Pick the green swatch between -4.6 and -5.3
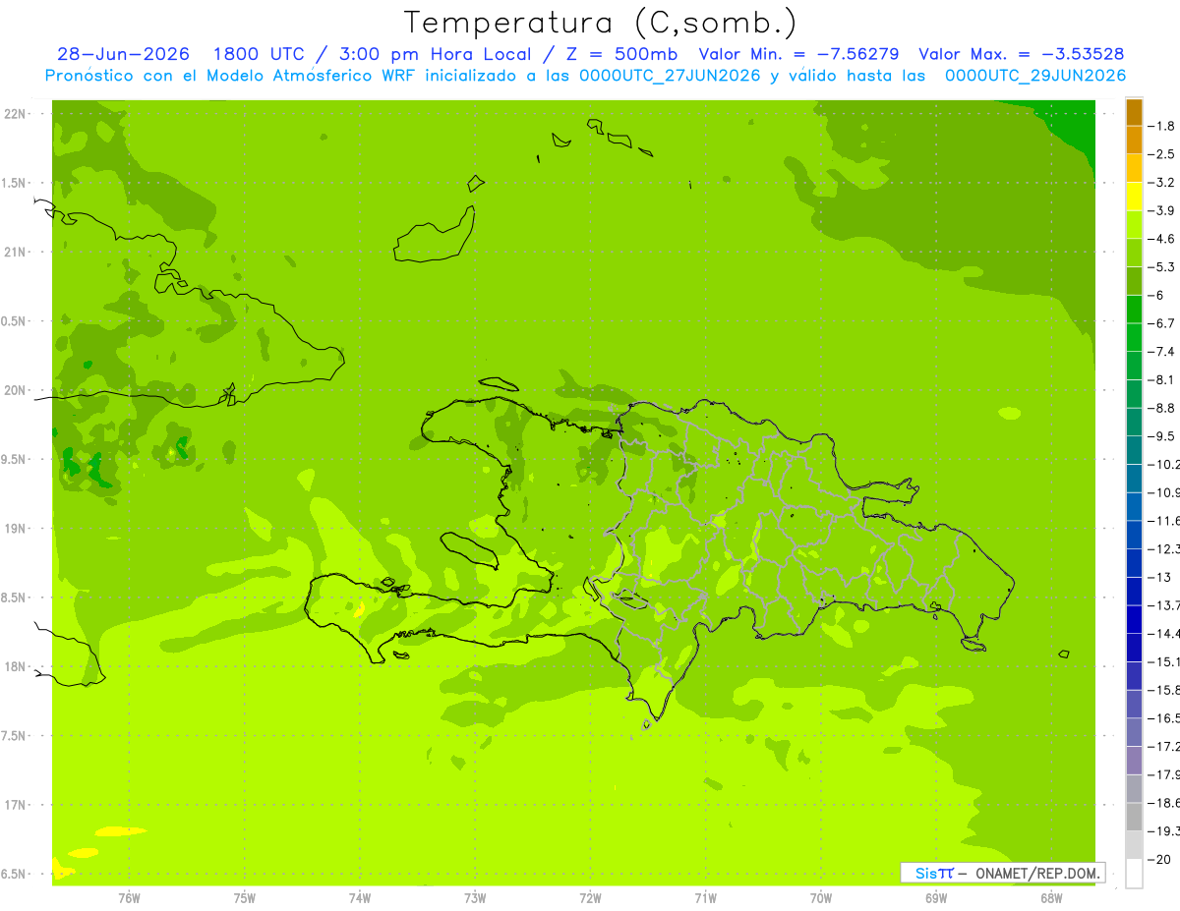1180x911 pixels. coord(1134,254)
